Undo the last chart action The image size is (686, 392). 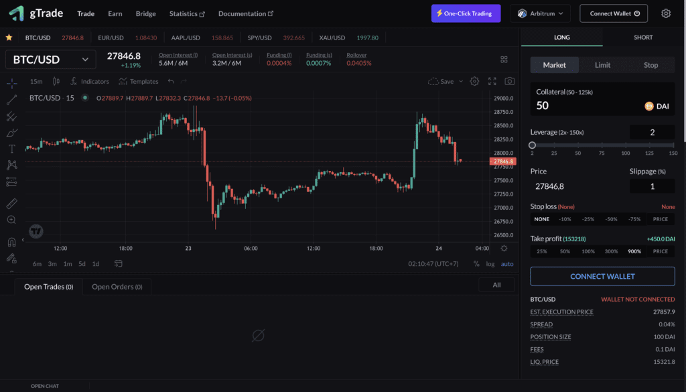point(171,81)
